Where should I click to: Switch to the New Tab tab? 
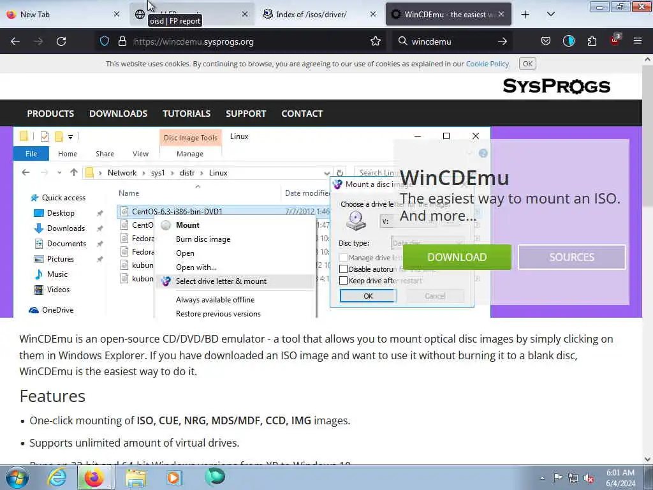tap(63, 14)
